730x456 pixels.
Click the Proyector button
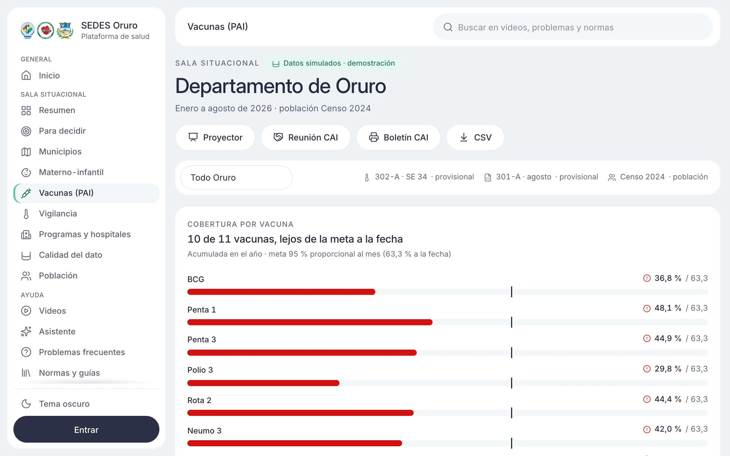pyautogui.click(x=215, y=137)
